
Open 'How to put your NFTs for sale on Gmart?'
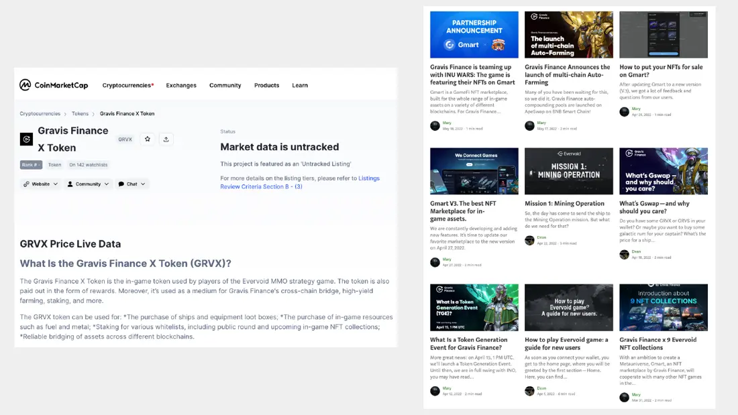click(661, 71)
